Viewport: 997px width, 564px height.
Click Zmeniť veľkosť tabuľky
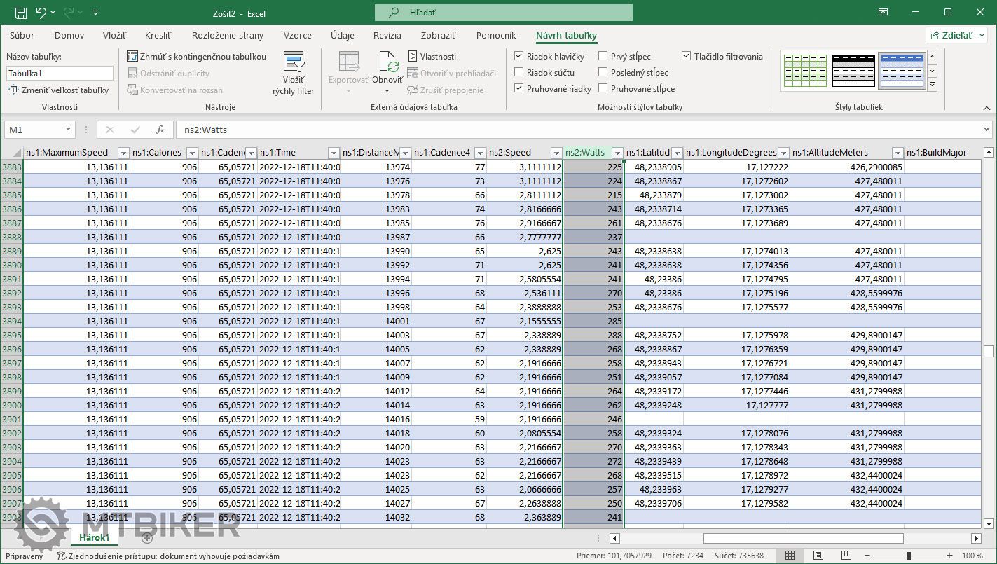coord(59,90)
